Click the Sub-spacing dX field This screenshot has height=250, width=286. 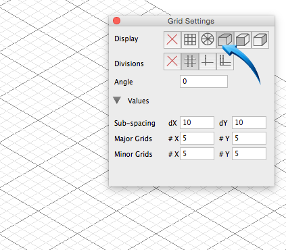pyautogui.click(x=197, y=122)
